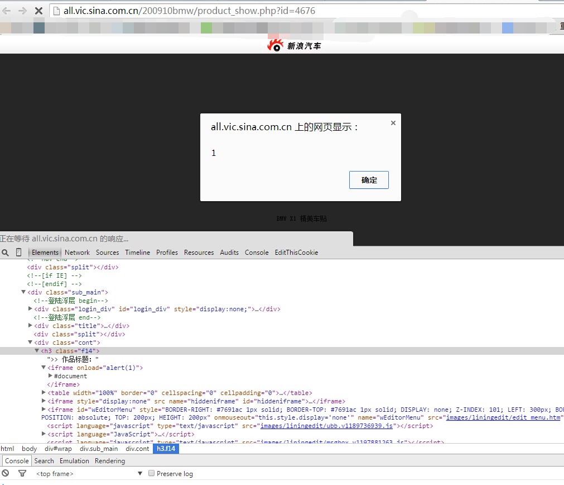
Task: Expand the script language="JavaScript" node
Action: pos(44,434)
